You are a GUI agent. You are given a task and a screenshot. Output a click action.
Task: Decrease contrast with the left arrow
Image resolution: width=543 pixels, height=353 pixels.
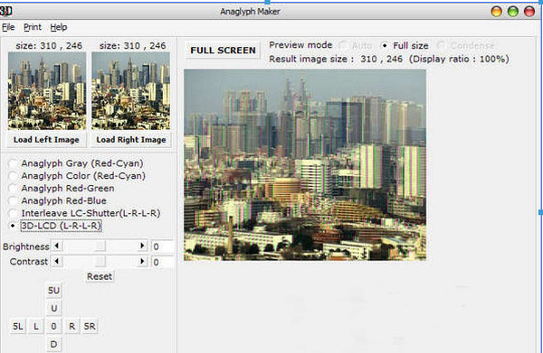[57, 261]
